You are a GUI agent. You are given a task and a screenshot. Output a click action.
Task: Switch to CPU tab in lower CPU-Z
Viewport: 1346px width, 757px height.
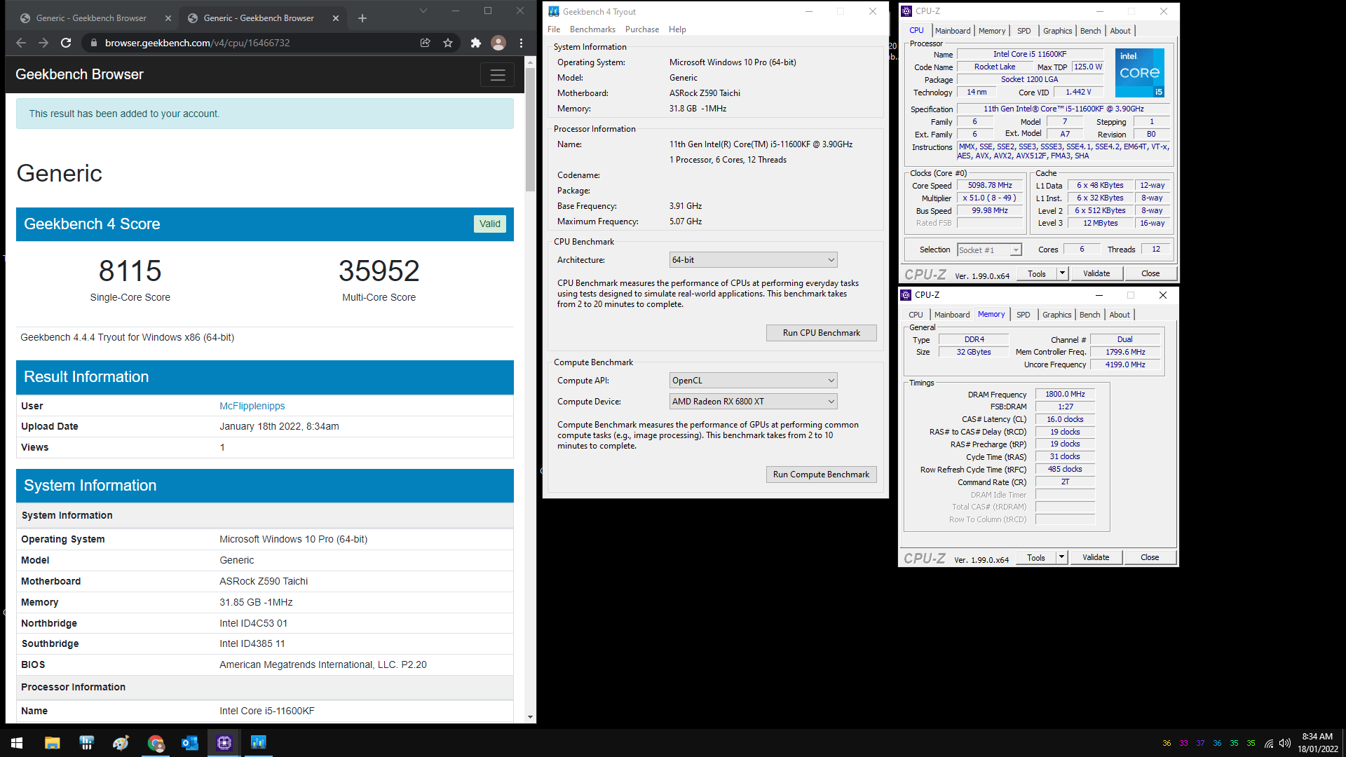pyautogui.click(x=916, y=315)
